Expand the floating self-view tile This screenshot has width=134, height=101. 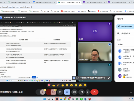click(x=109, y=78)
